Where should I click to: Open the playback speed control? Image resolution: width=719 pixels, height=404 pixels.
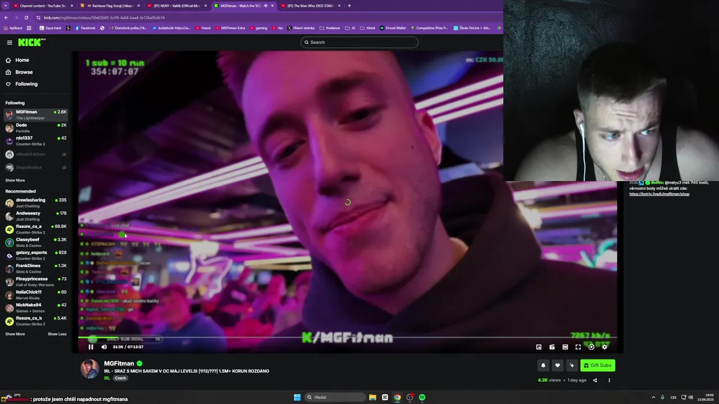click(x=591, y=347)
